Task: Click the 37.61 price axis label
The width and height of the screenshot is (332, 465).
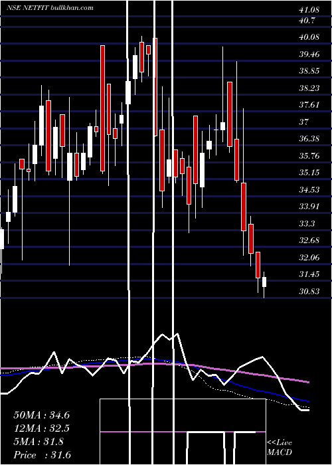Action: tap(309, 105)
